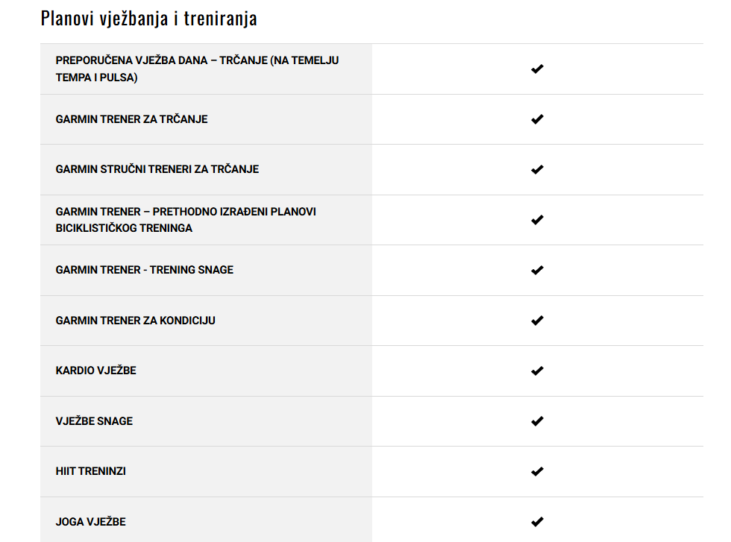Select the Vježbe snage label
The image size is (731, 542).
click(x=94, y=420)
